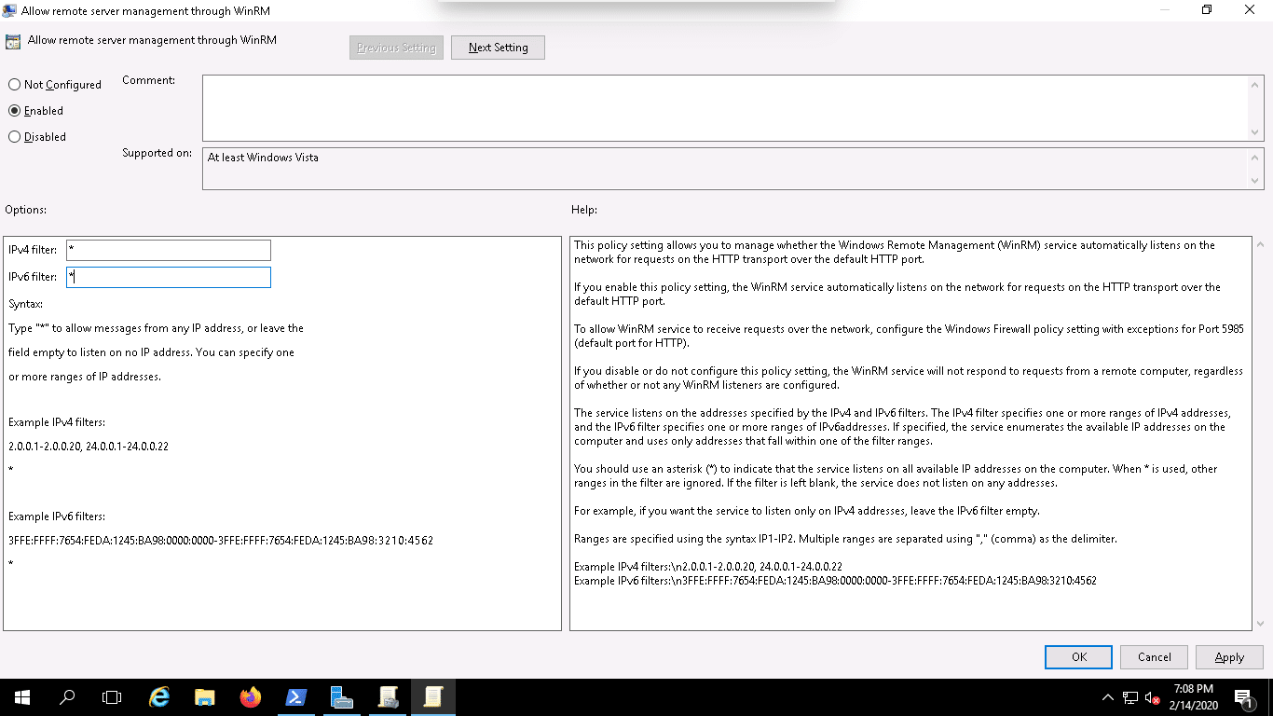Screen dimensions: 1273x716
Task: Click the 'Example IPv4 filters:' options text
Action: click(x=57, y=422)
